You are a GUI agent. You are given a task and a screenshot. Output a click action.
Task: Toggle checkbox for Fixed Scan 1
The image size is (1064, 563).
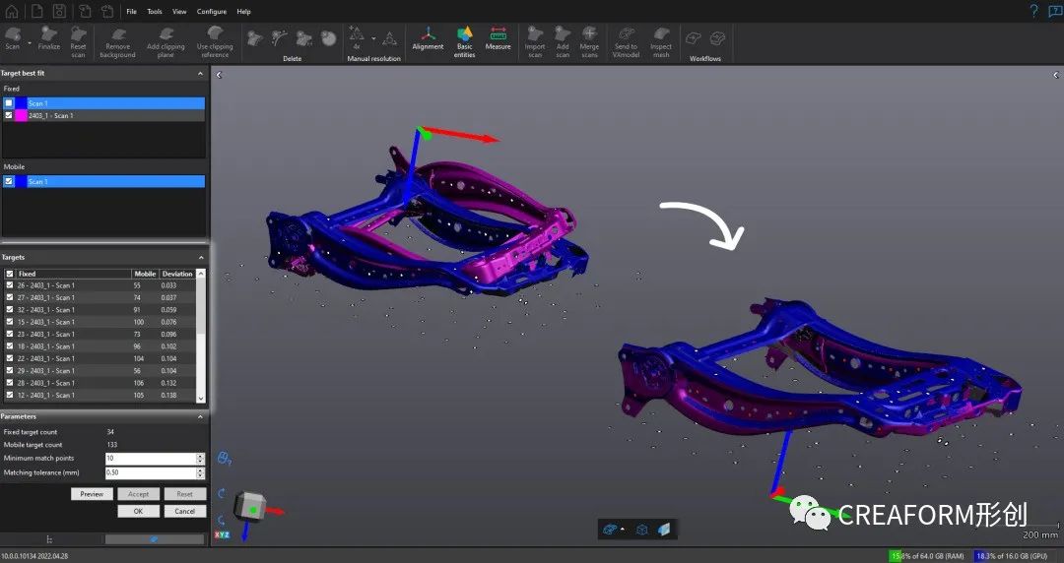[9, 103]
